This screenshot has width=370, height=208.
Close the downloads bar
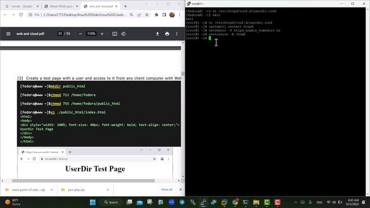click(180, 190)
